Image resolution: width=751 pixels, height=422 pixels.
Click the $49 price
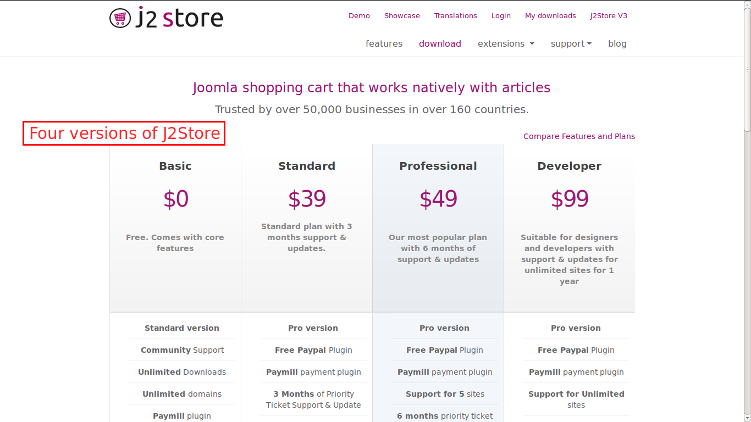pos(438,199)
